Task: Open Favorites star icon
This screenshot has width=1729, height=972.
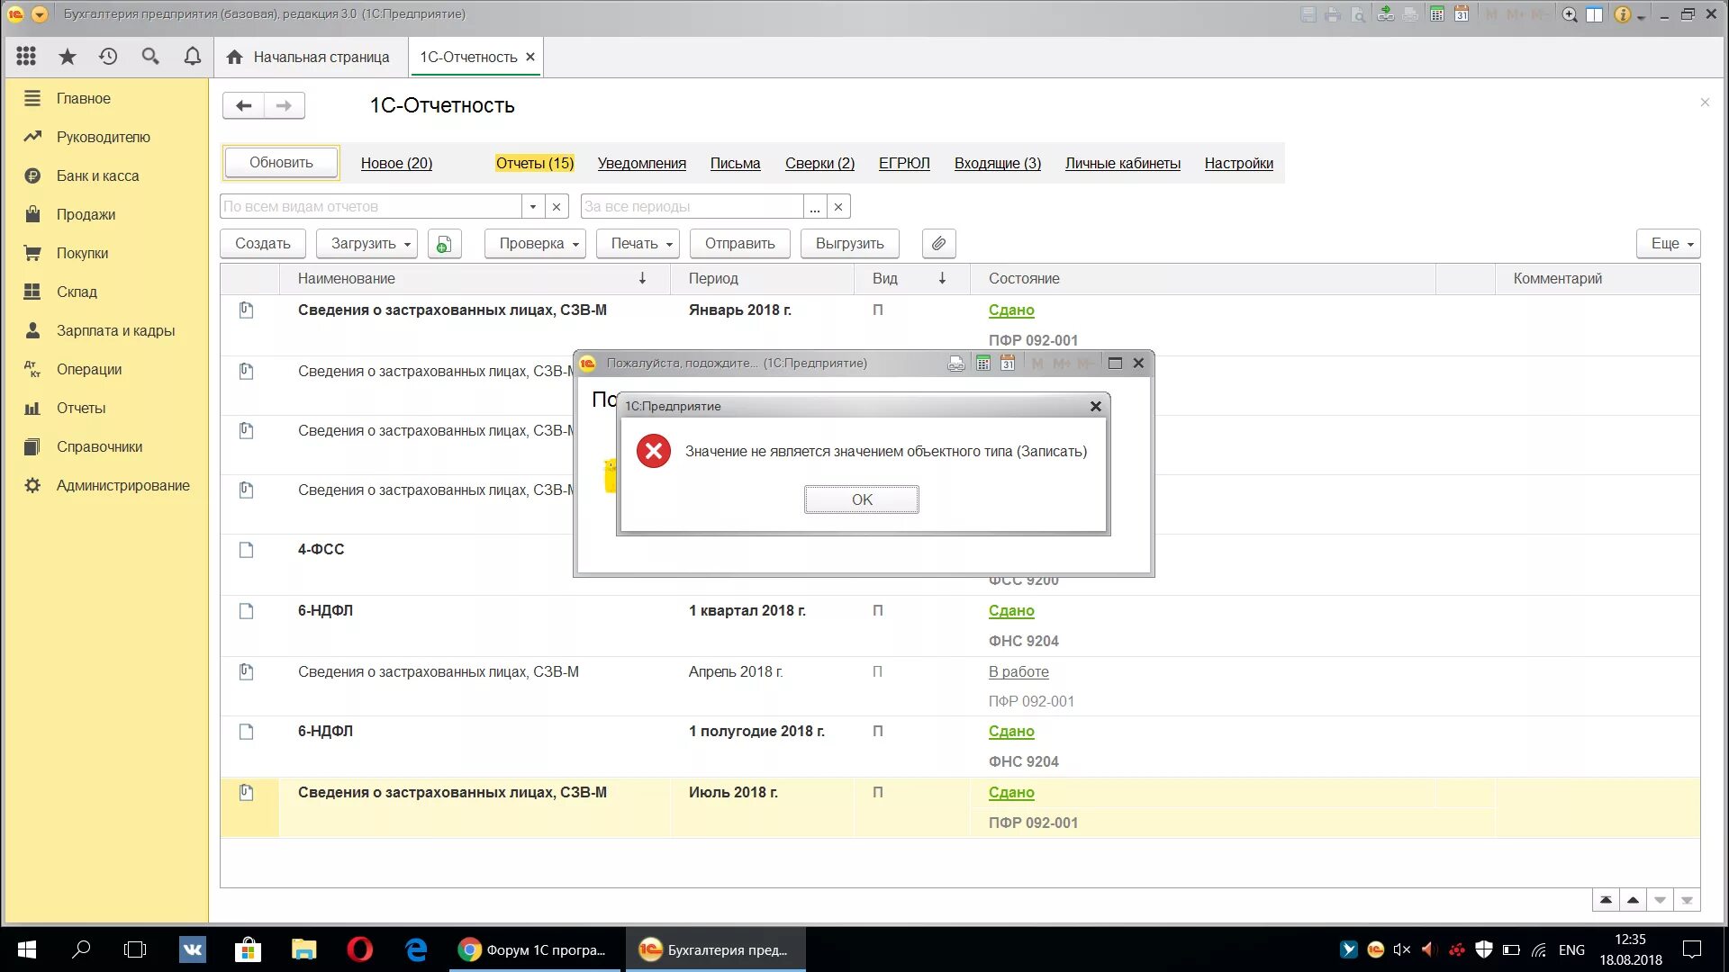Action: pyautogui.click(x=68, y=57)
